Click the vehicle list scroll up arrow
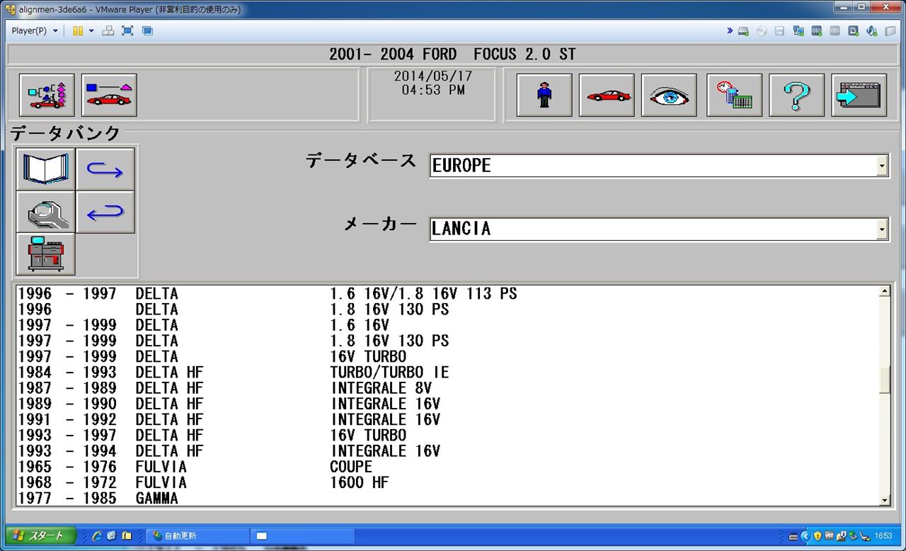Viewport: 906px width, 551px height. [x=884, y=291]
